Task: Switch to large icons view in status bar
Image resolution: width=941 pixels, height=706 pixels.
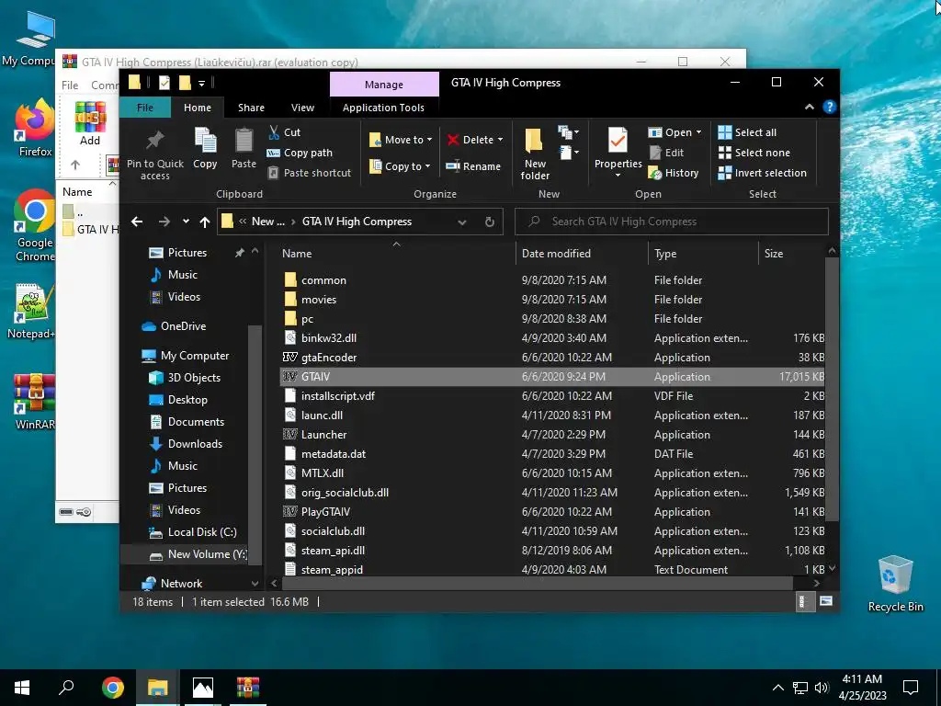Action: pyautogui.click(x=826, y=601)
